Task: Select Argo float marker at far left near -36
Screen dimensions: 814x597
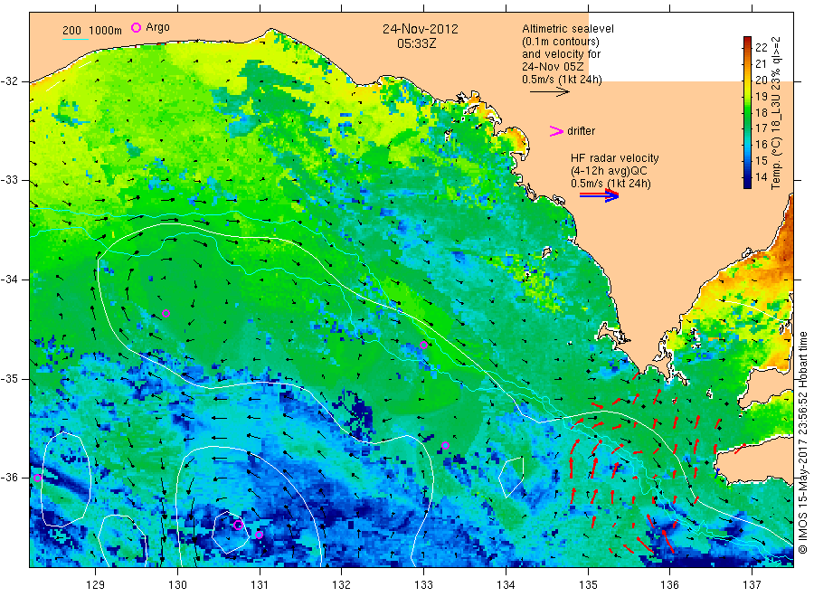Action: pyautogui.click(x=37, y=479)
